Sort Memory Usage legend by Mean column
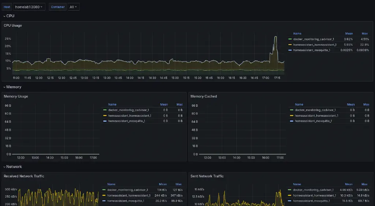The image size is (375, 206). coord(164,104)
